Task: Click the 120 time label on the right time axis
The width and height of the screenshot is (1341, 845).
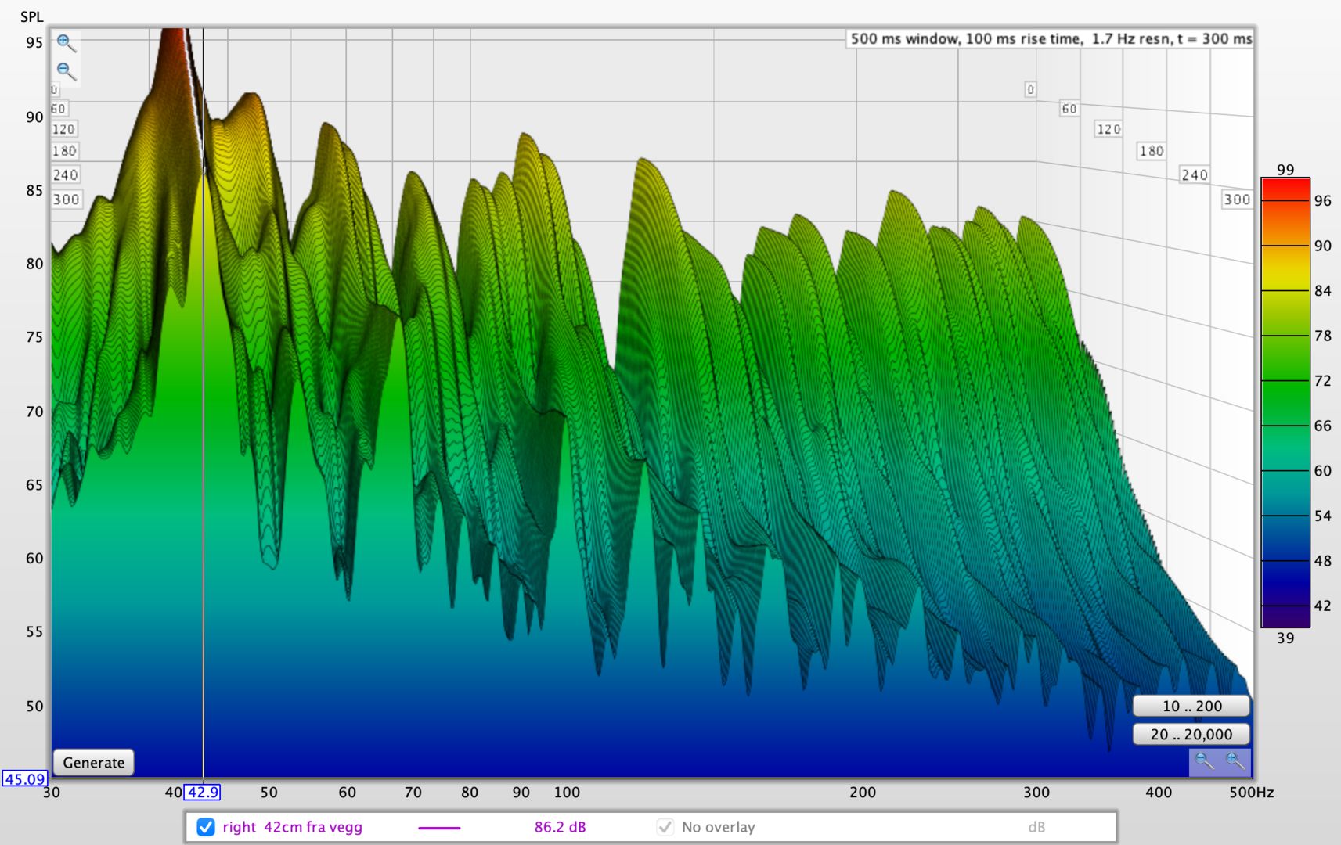Action: 1108,129
